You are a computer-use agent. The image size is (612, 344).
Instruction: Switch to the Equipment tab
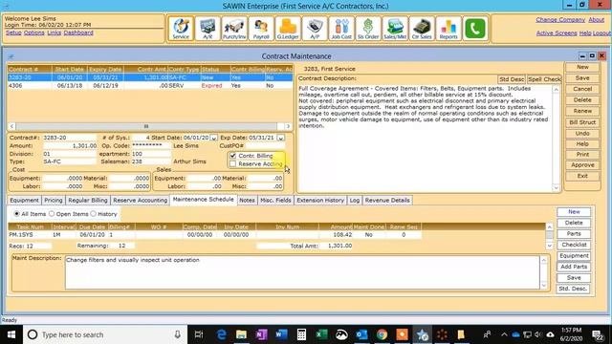pyautogui.click(x=24, y=200)
